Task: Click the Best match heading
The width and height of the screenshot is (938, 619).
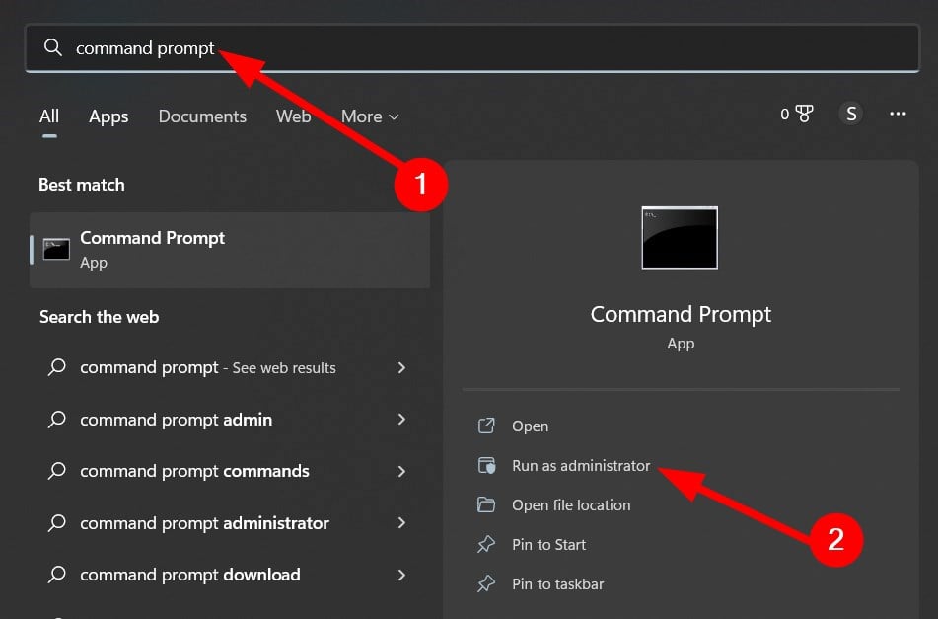Action: click(81, 185)
